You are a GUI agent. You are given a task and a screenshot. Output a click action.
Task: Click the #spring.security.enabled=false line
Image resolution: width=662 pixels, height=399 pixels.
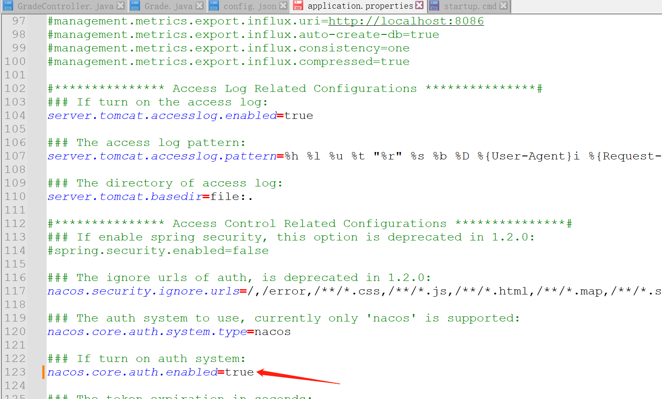click(x=158, y=250)
